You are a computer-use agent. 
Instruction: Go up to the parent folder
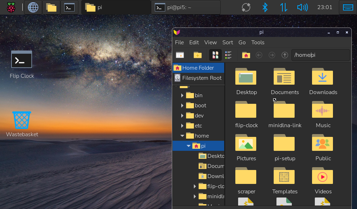click(x=284, y=55)
